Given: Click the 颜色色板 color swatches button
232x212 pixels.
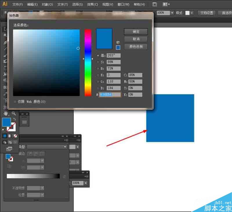Looking at the screenshot, I should [136, 47].
